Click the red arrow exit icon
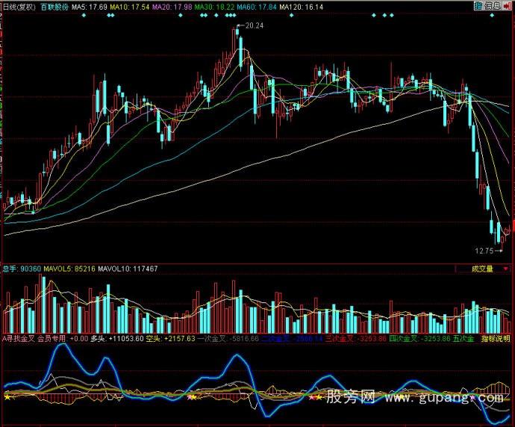 [507, 5]
